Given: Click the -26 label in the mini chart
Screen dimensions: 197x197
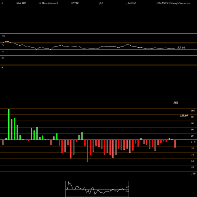Looking at the screenshot, I should (127, 191).
